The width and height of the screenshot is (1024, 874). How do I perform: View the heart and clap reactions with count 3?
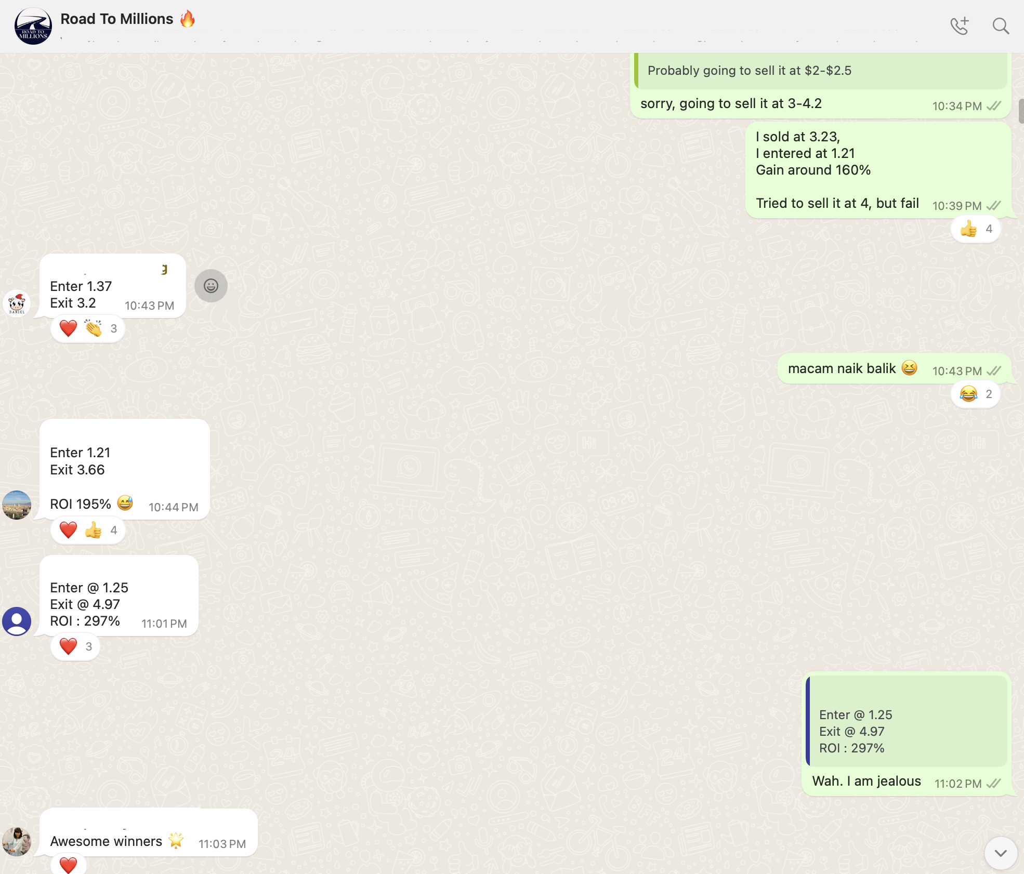coord(87,329)
